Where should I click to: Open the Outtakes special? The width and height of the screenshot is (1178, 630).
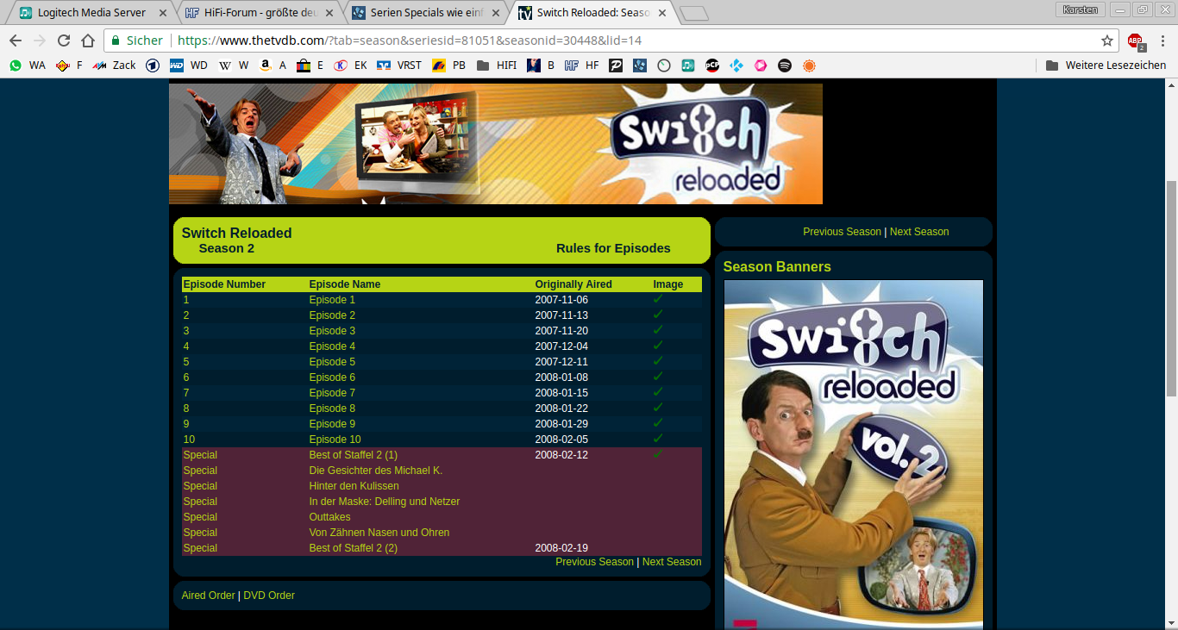point(329,517)
